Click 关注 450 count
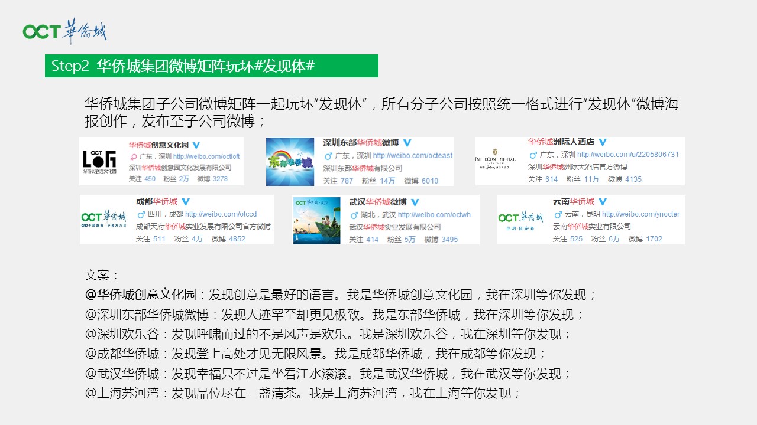The width and height of the screenshot is (757, 425). click(x=142, y=179)
